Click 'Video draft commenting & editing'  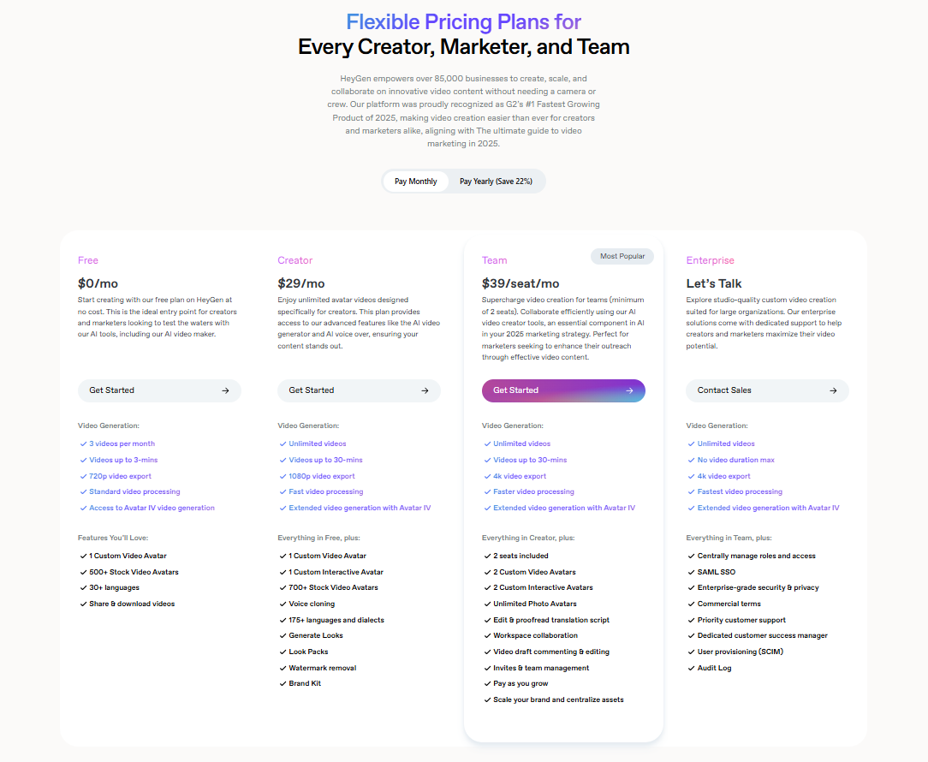pyautogui.click(x=551, y=652)
